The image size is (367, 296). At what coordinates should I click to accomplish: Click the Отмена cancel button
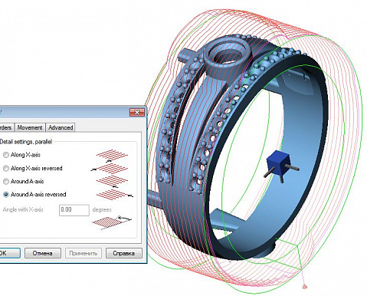[43, 253]
